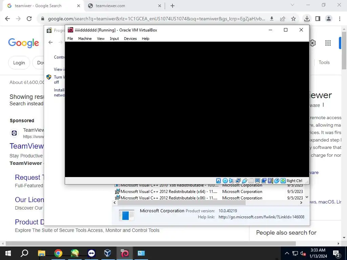Go back in Chrome browser history
Viewport: 347px width, 260px height.
click(7, 19)
